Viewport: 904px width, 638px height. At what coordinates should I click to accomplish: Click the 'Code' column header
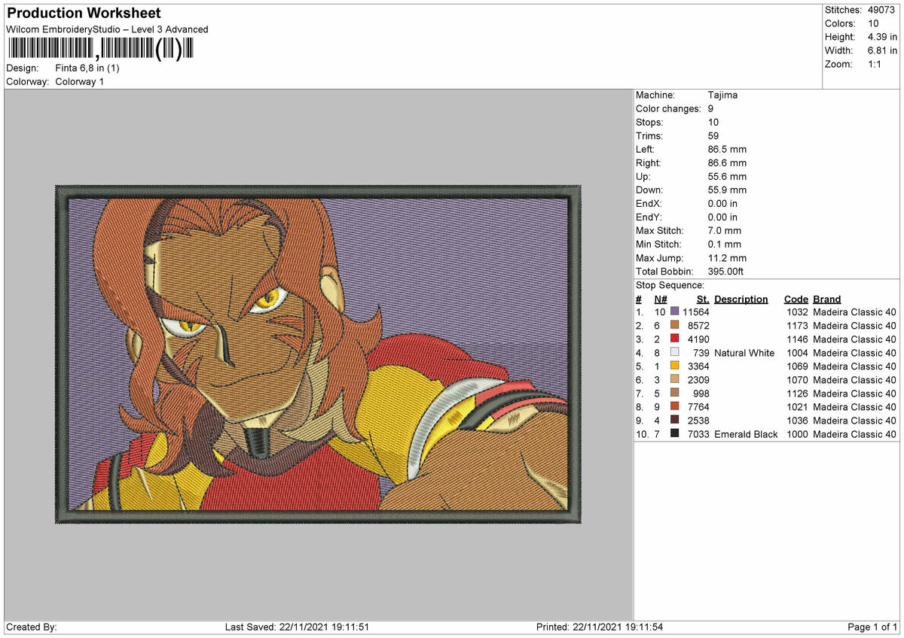pos(796,299)
